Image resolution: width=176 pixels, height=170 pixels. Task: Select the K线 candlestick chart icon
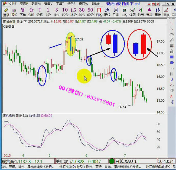click(x=124, y=12)
